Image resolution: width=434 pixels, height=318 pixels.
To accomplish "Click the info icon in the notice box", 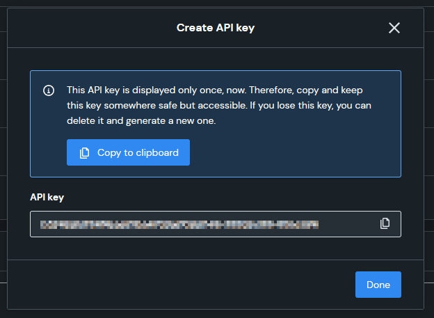I will pyautogui.click(x=49, y=90).
